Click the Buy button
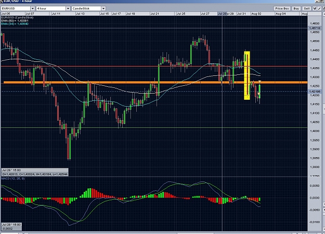Viewport: 325px width, 234px height. [296, 8]
